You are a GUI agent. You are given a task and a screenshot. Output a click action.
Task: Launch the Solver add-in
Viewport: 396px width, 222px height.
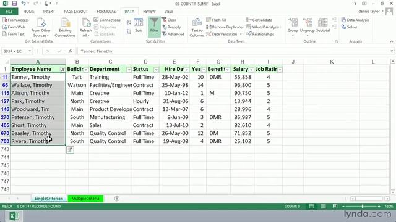[x=349, y=27]
